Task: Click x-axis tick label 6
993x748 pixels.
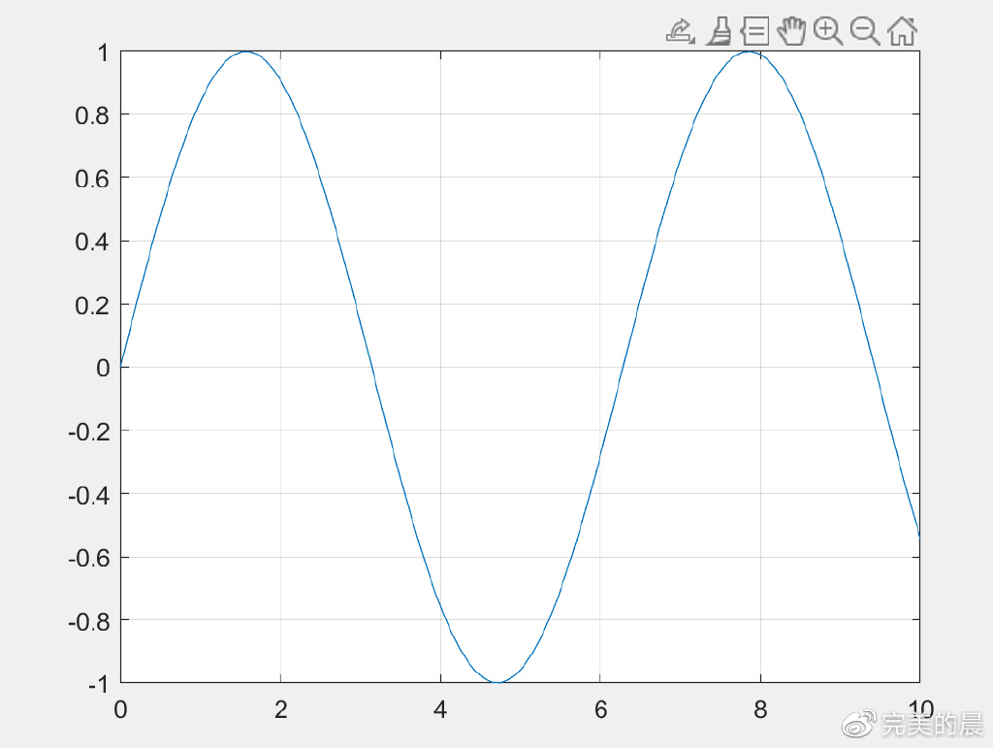Action: (600, 709)
